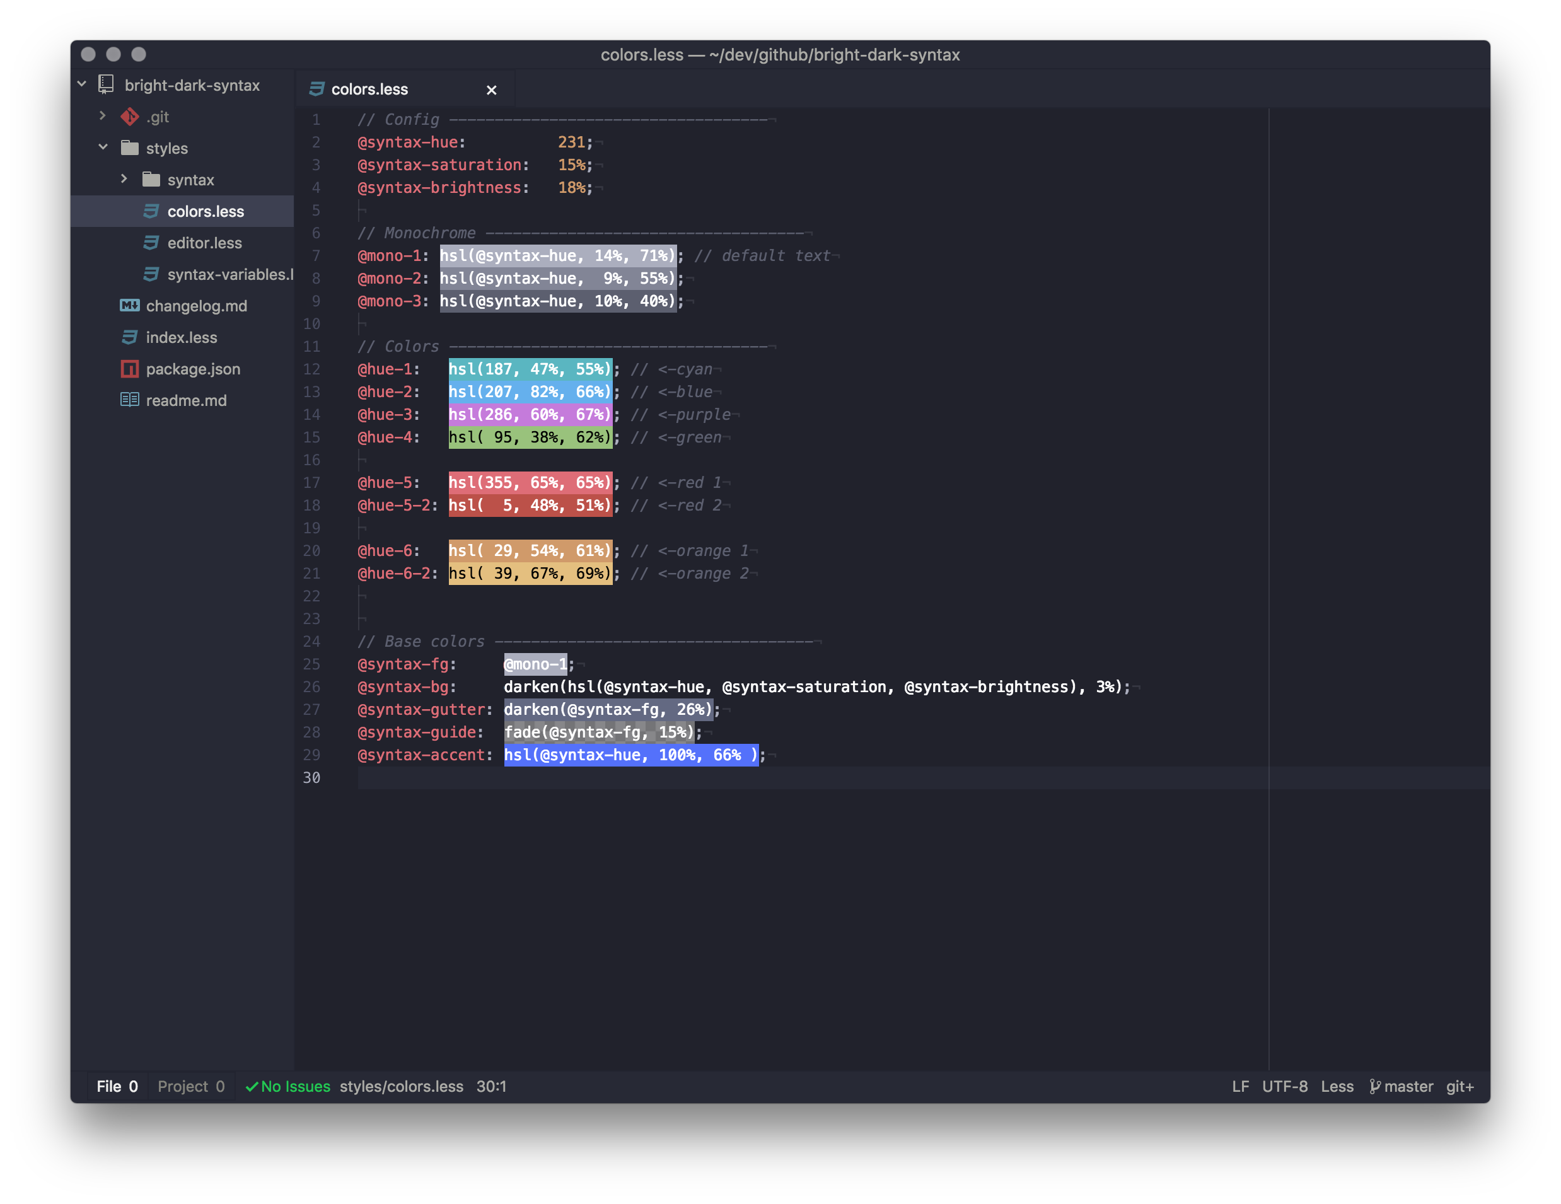Click the package.json npm icon

(129, 369)
